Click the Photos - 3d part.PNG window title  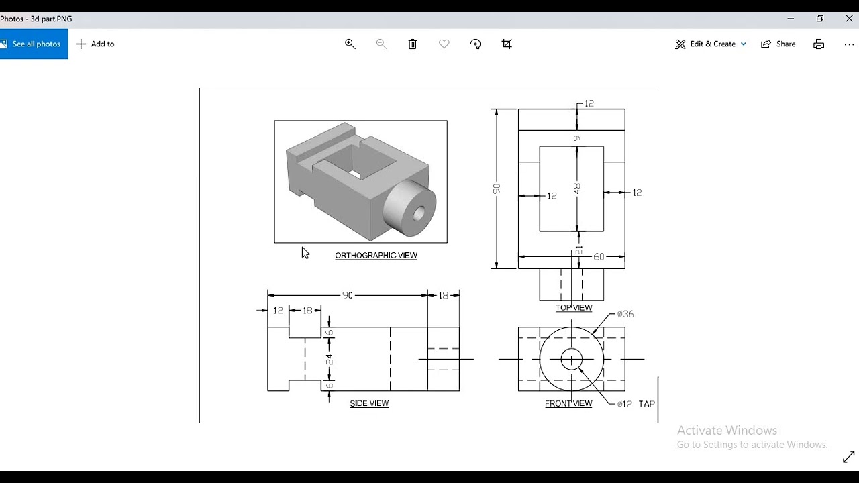pyautogui.click(x=36, y=19)
